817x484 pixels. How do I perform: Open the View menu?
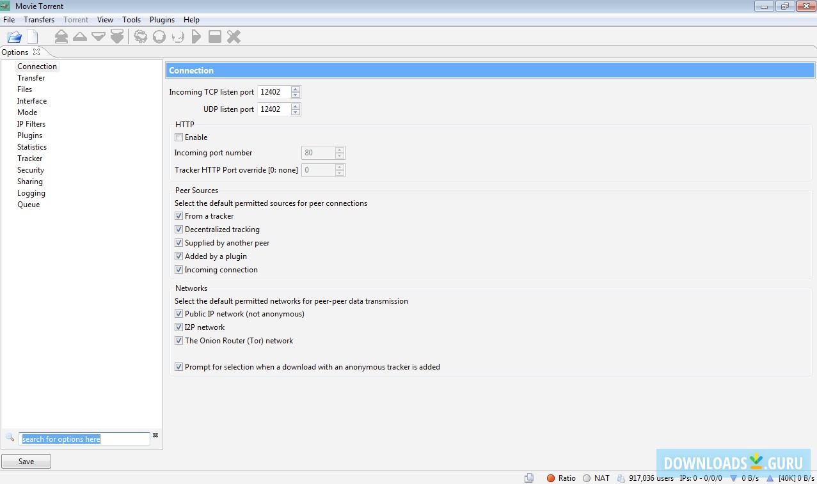coord(105,20)
